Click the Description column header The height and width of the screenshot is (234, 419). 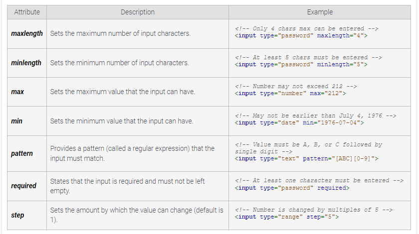pos(138,12)
